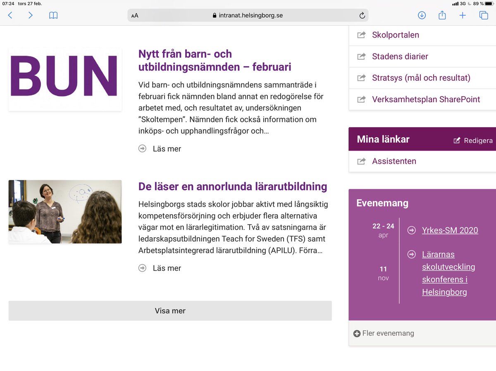The image size is (496, 371).
Task: Tap the 07:24 clock in status bar
Action: 8,4
